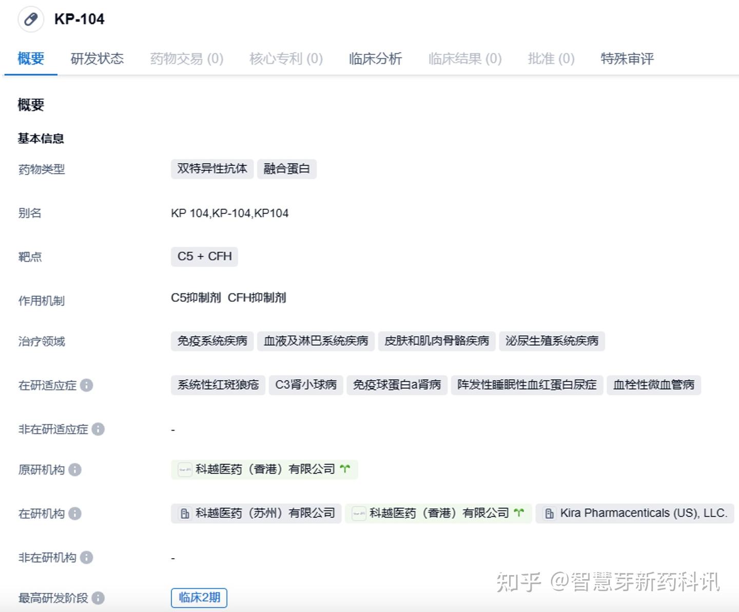Select the 特殊审评 tab

[627, 59]
